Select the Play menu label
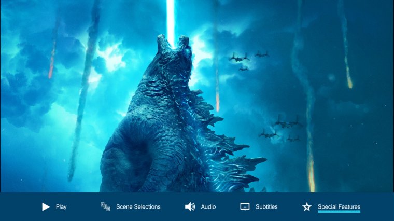This screenshot has width=394, height=221. point(61,207)
